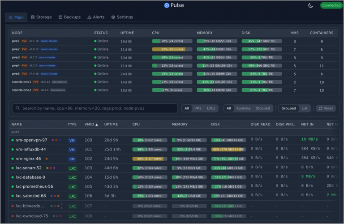Select the All type filter
Viewport: 344px width, 224px height.
[186, 108]
